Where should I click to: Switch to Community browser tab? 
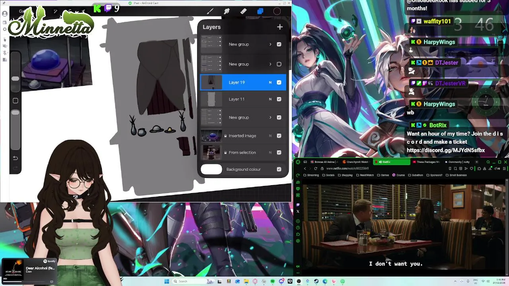[458, 162]
